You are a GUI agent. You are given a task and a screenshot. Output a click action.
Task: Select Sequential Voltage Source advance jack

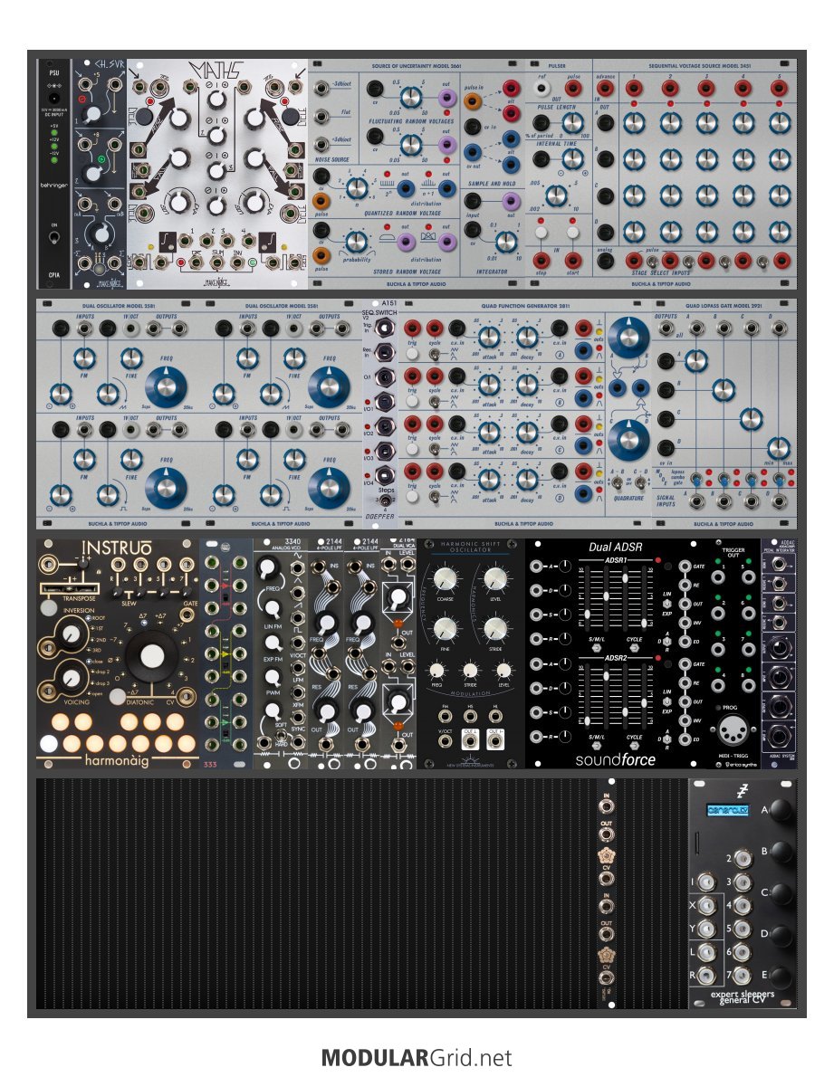click(x=605, y=88)
